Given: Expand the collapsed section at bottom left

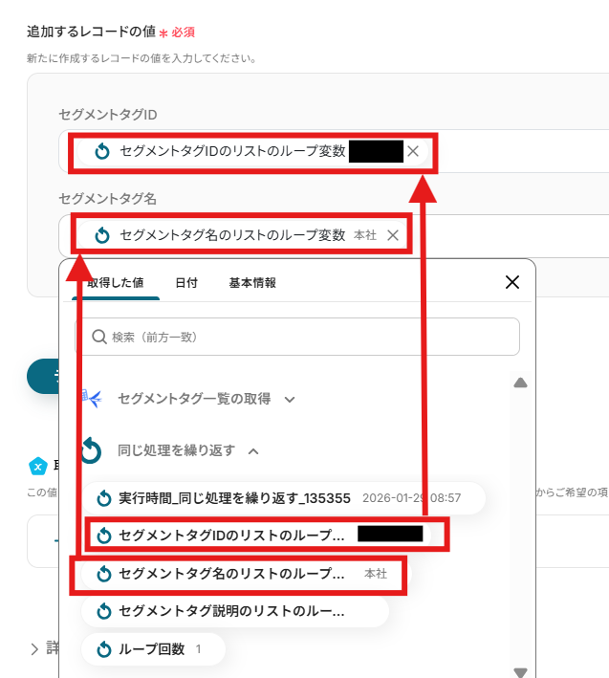Looking at the screenshot, I should 35,648.
